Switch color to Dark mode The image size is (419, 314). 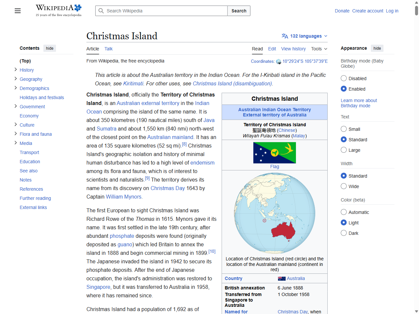coord(344,233)
